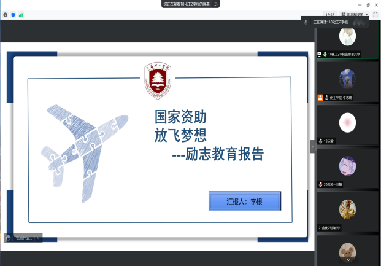Enter full screen using the top-right icon
The height and width of the screenshot is (266, 381).
click(375, 14)
